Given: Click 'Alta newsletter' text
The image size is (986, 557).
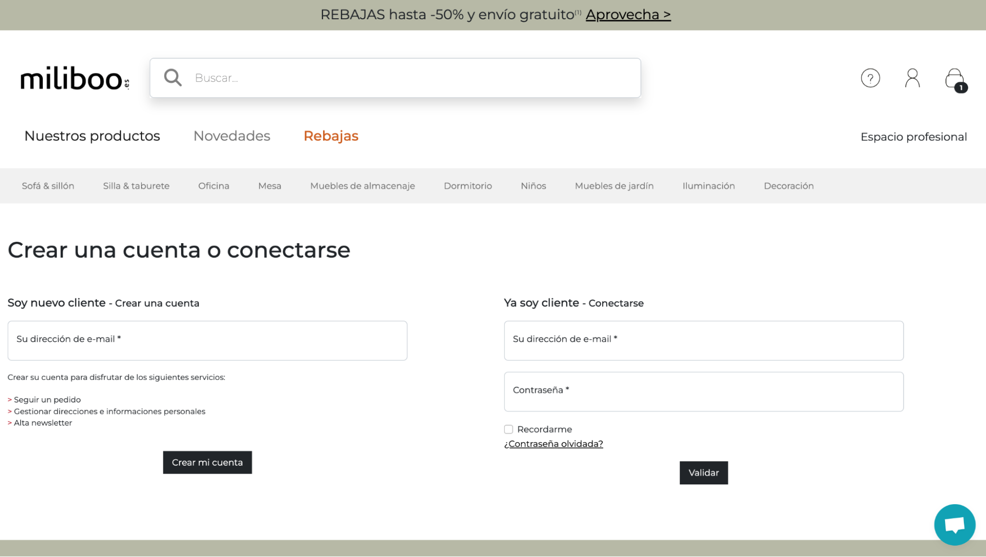Looking at the screenshot, I should [43, 423].
